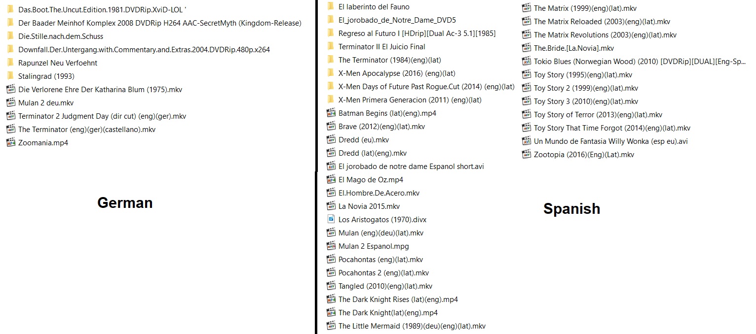
Task: Select the MP4 file icon for Zoomania.mp4
Action: [x=10, y=142]
